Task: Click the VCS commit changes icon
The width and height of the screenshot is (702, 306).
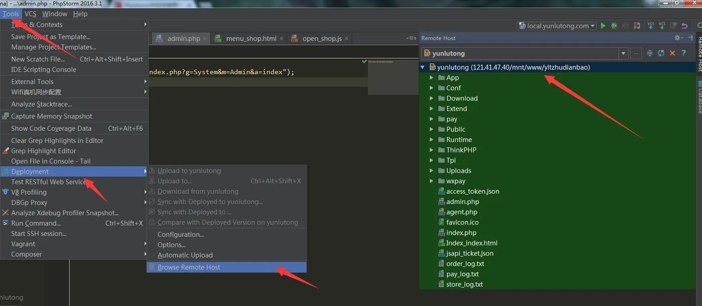Action: pos(662,26)
